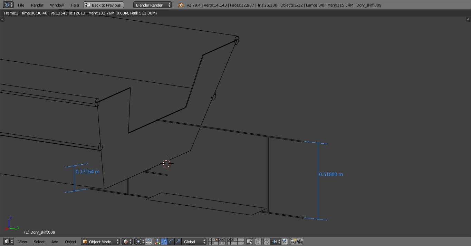Toggle proportional editing circle button
This screenshot has width=471, height=246.
coord(258,242)
